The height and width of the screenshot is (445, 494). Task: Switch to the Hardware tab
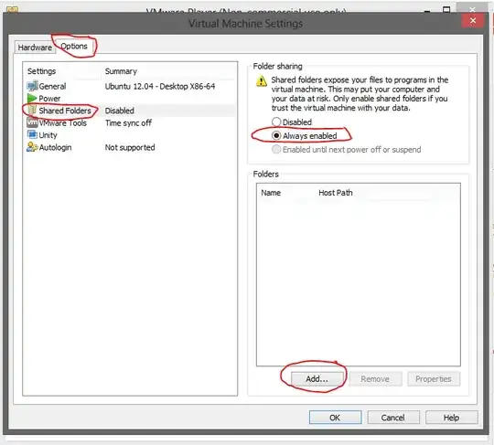[x=35, y=48]
